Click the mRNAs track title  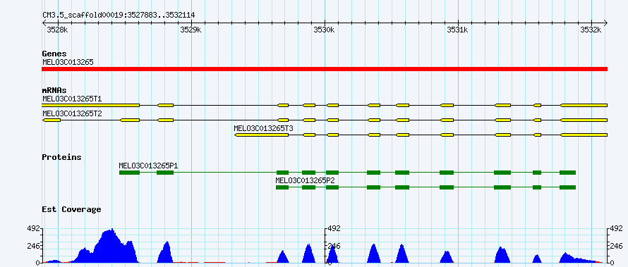[54, 90]
